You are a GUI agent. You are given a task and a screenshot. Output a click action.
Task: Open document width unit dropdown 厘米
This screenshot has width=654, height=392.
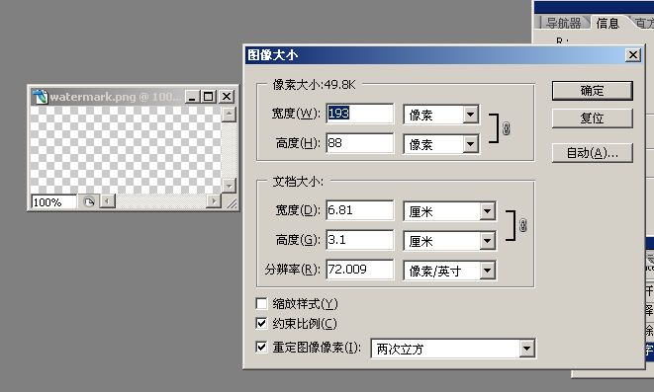pos(449,211)
